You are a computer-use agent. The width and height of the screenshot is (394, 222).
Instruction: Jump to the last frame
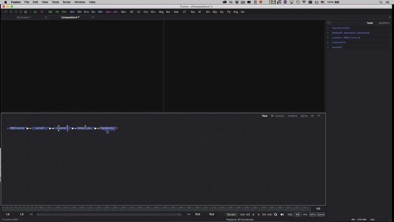[270, 215]
